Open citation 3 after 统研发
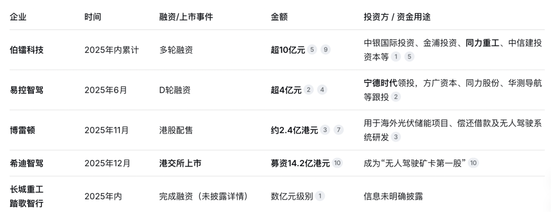Image resolution: width=551 pixels, height=212 pixels. tap(396, 137)
